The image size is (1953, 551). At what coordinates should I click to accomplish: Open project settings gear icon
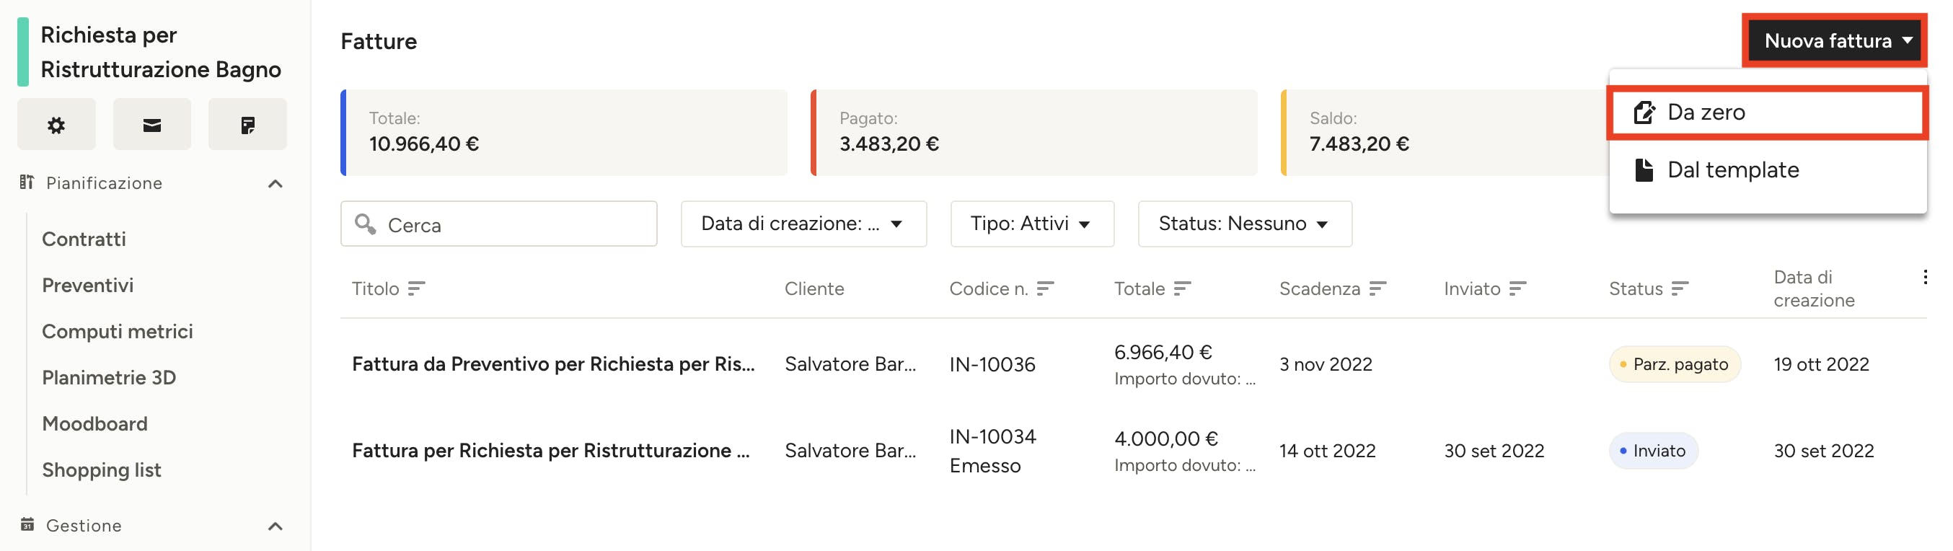click(56, 124)
